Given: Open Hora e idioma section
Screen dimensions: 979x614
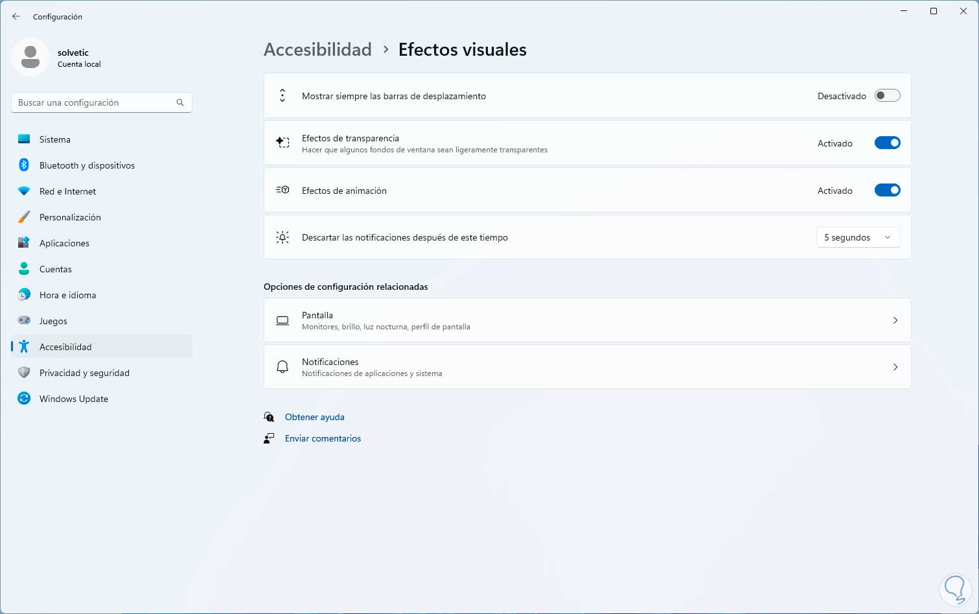Looking at the screenshot, I should [x=67, y=295].
